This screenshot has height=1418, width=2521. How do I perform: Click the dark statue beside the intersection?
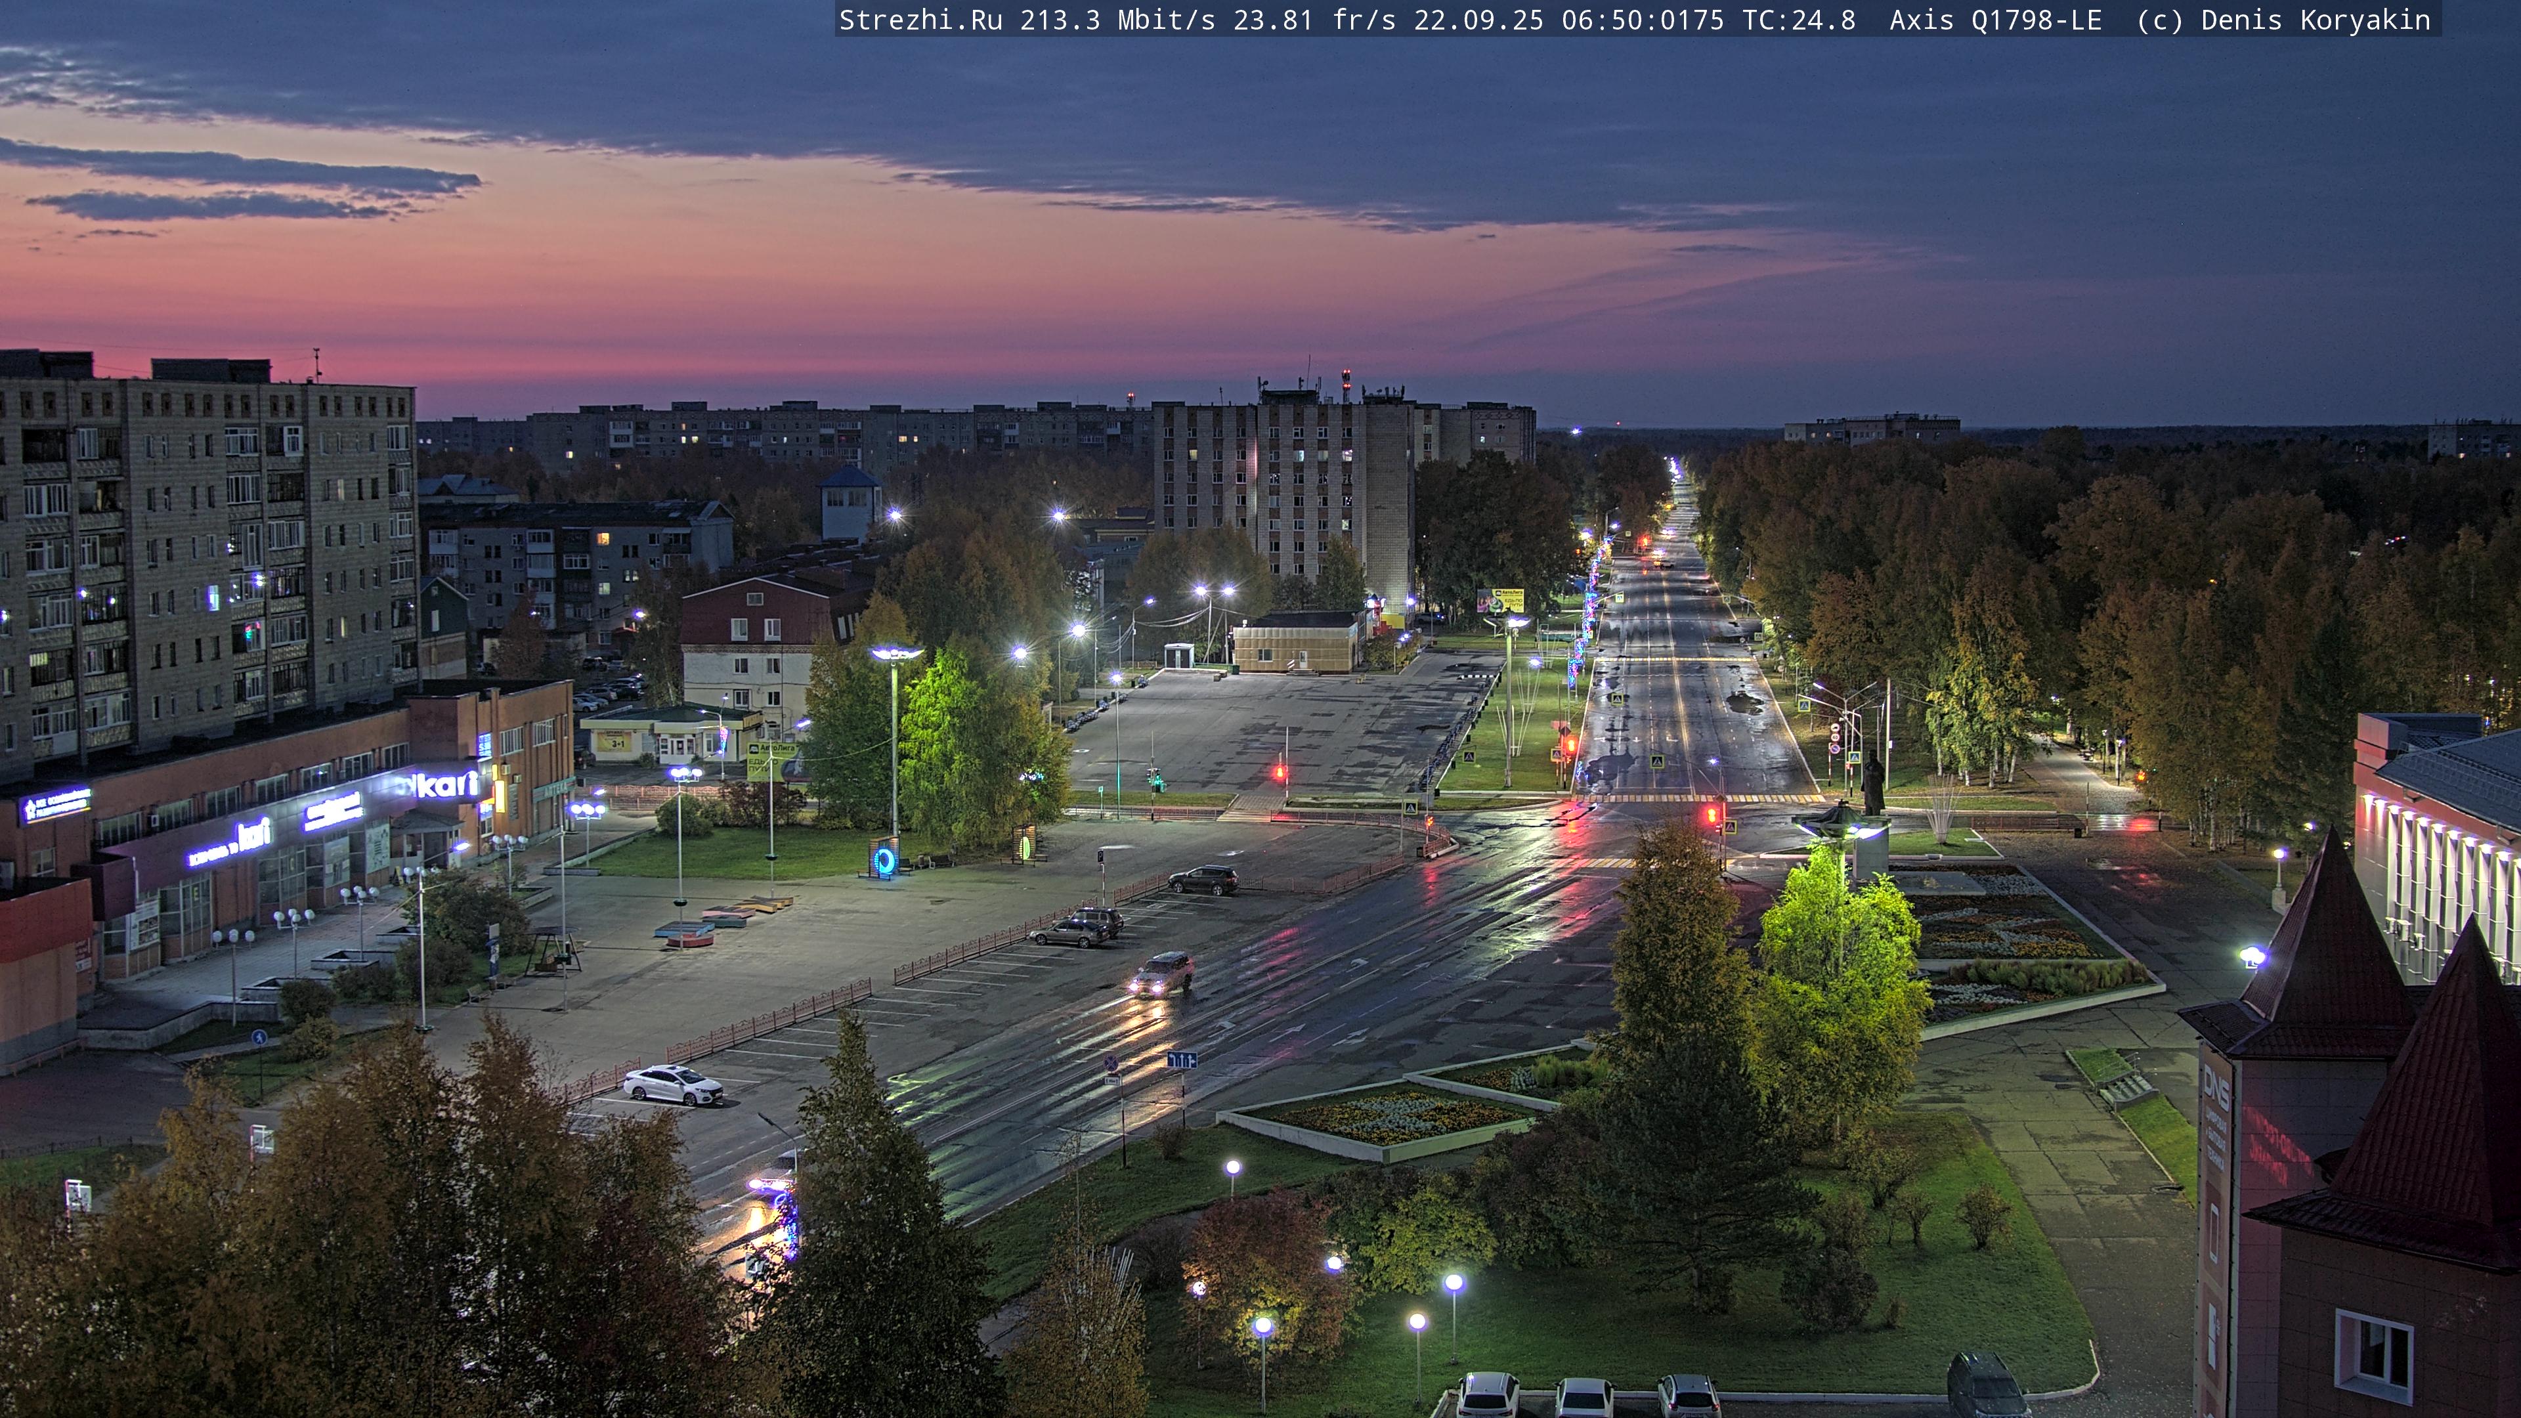coord(1873,783)
